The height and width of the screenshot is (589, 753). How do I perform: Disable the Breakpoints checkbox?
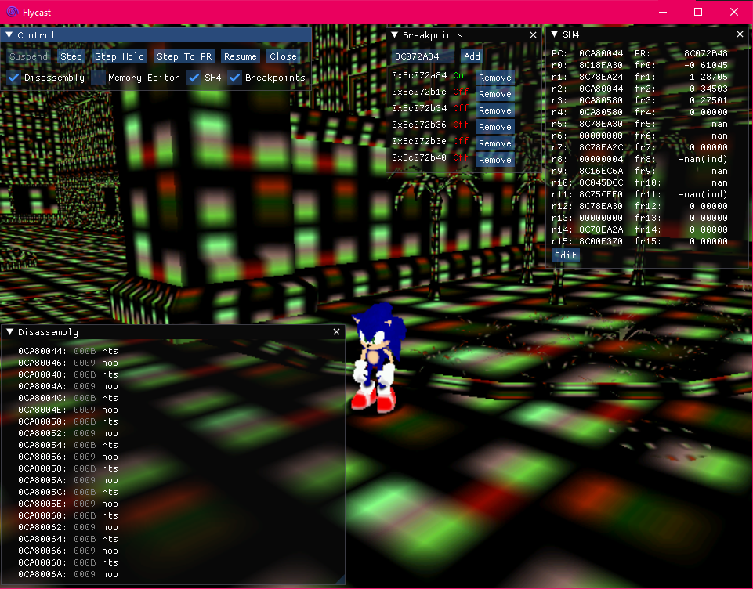pyautogui.click(x=235, y=78)
